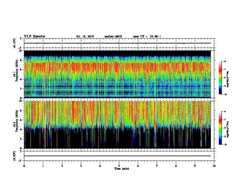Viewport: 241px width, 186px height.
Task: Click the lower ch.2 colorbar scale
Action: [220, 128]
